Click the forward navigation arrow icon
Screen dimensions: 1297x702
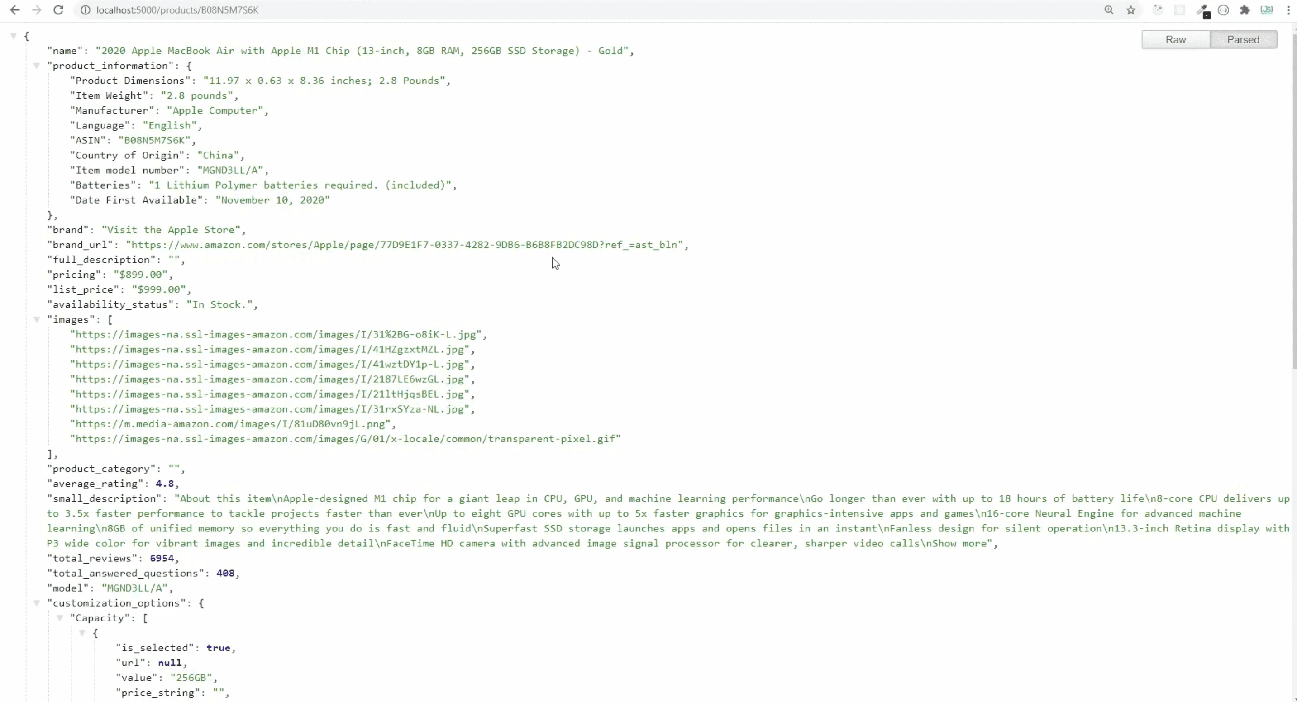(36, 9)
